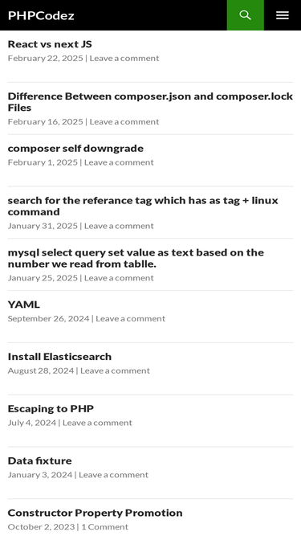This screenshot has height=536, width=301.
Task: Open the Constructor Property Promotion post
Action: click(x=95, y=513)
